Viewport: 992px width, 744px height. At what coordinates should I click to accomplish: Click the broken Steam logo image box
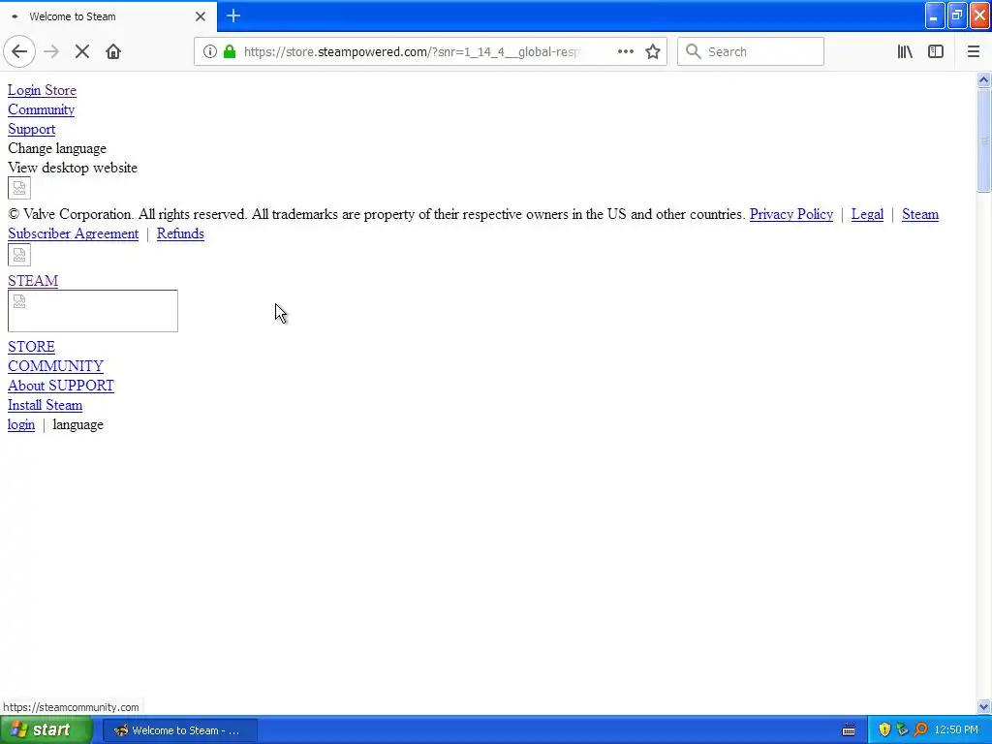92,311
